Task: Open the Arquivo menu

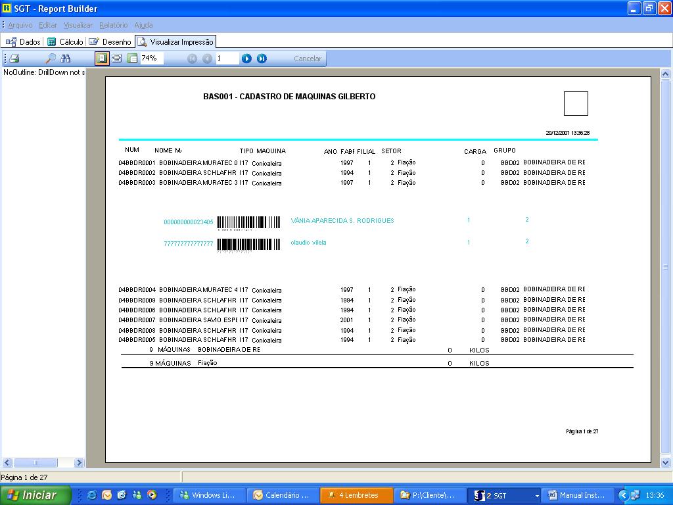Action: (20, 25)
